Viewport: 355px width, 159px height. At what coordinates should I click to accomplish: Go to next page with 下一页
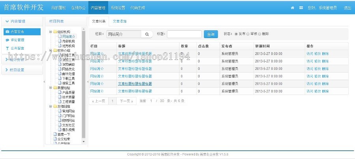coord(126,101)
